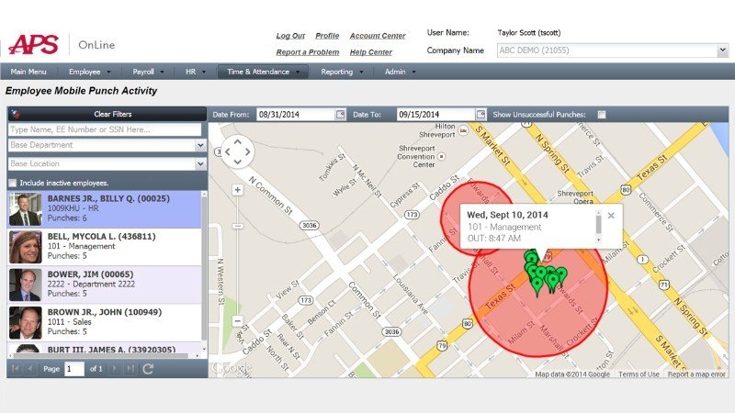Image resolution: width=735 pixels, height=413 pixels.
Task: Close the Sept 10 punch info popup
Action: [x=611, y=216]
